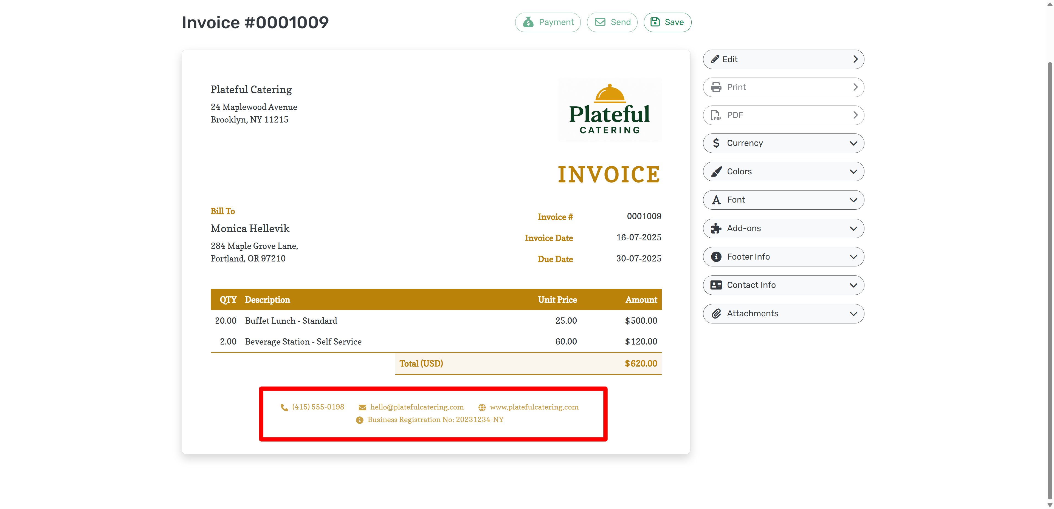Open the Edit menu item
Image resolution: width=1054 pixels, height=509 pixels.
(x=783, y=59)
